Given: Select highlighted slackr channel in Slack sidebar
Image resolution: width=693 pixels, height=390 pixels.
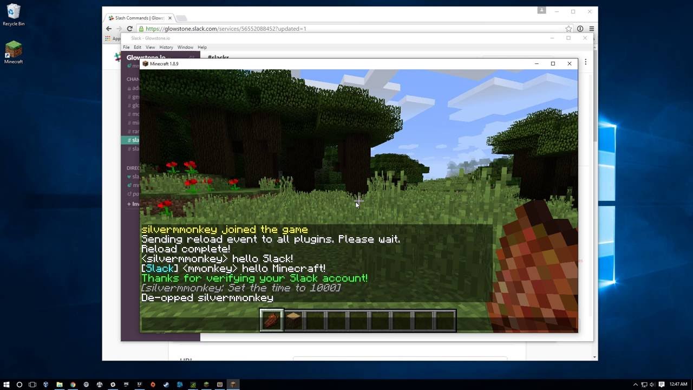Looking at the screenshot, I should click(131, 140).
